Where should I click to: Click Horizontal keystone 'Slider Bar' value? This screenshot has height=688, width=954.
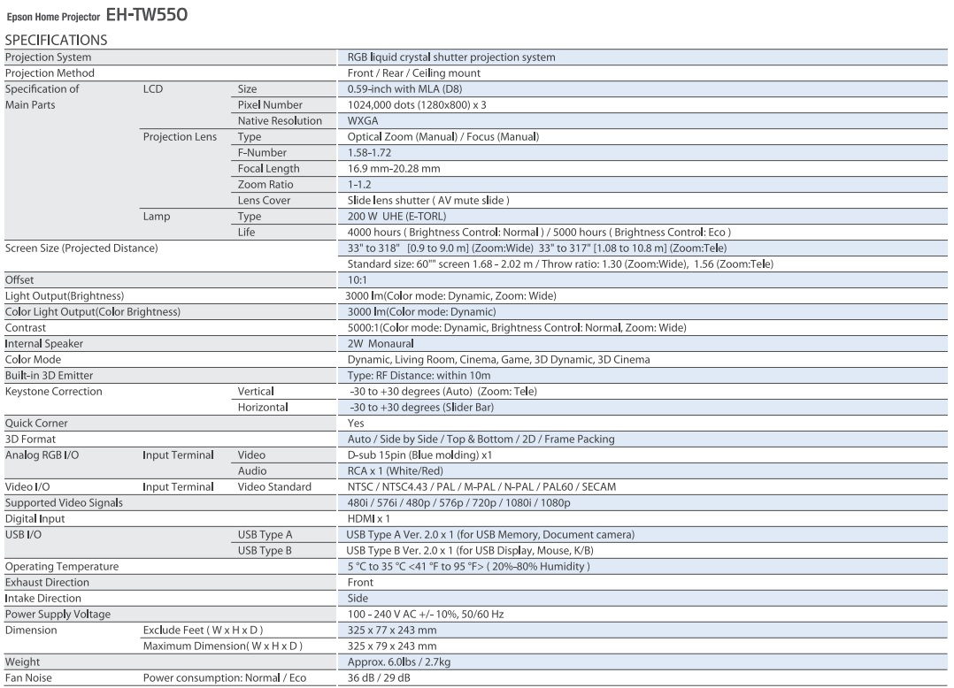point(421,407)
